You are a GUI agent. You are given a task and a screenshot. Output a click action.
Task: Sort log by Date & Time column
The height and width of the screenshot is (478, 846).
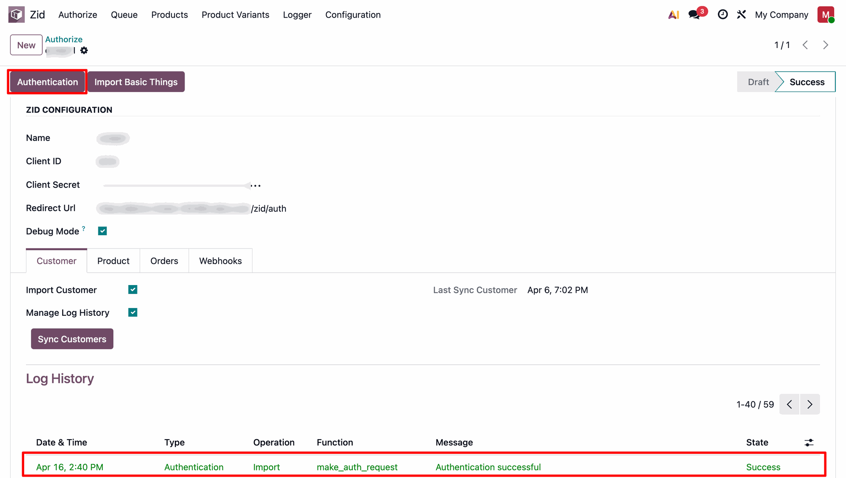coord(62,442)
